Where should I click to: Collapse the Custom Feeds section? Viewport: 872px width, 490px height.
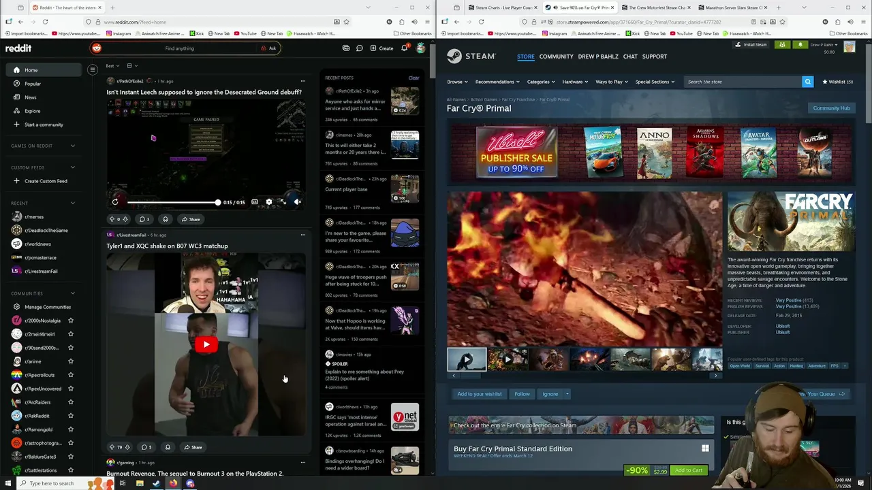coord(73,167)
